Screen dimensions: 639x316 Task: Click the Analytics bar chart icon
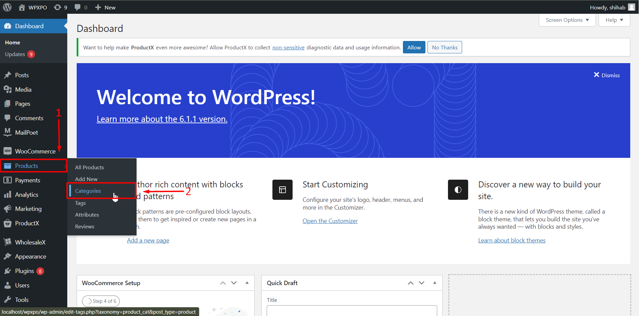(x=7, y=195)
